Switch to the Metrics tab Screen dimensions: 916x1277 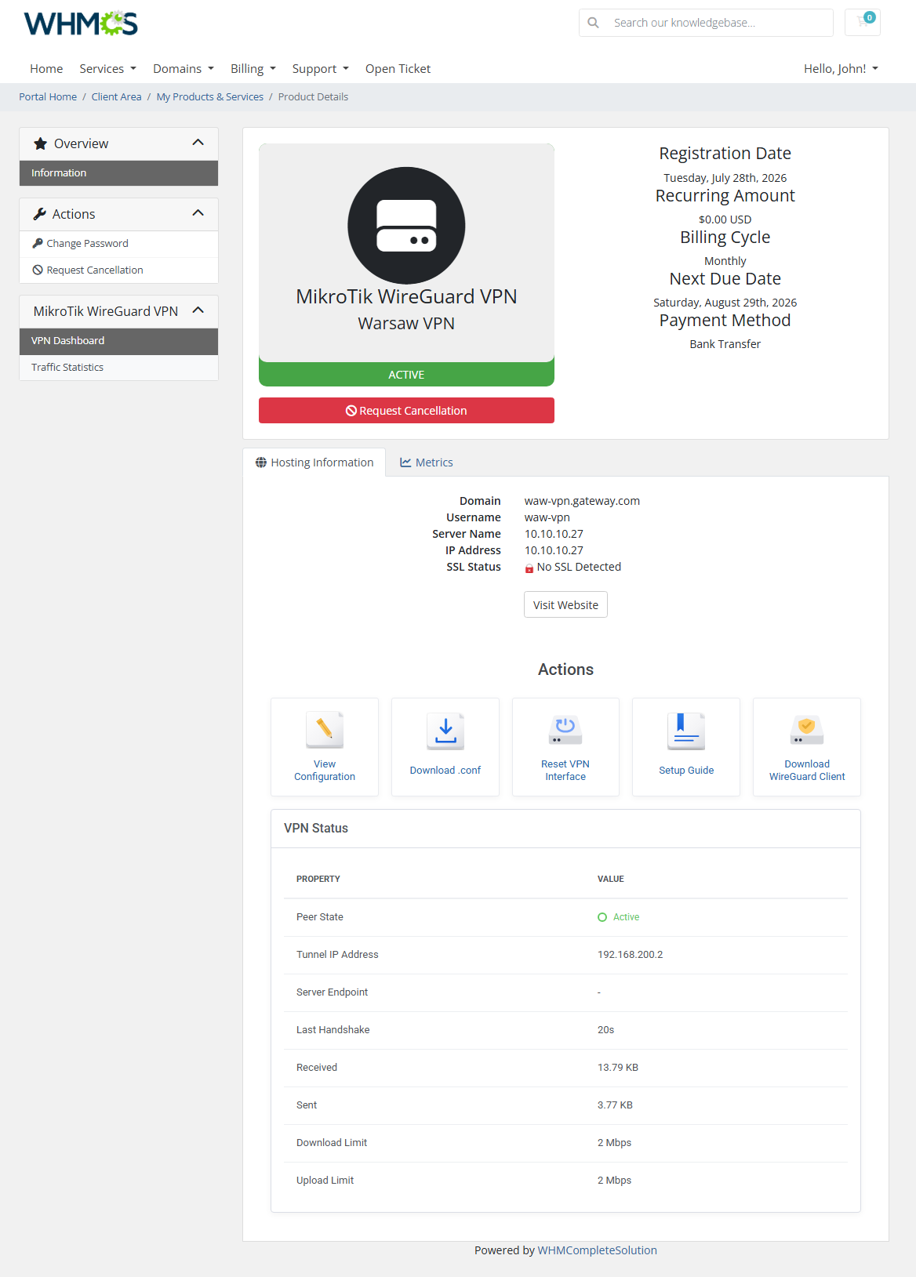coord(427,463)
